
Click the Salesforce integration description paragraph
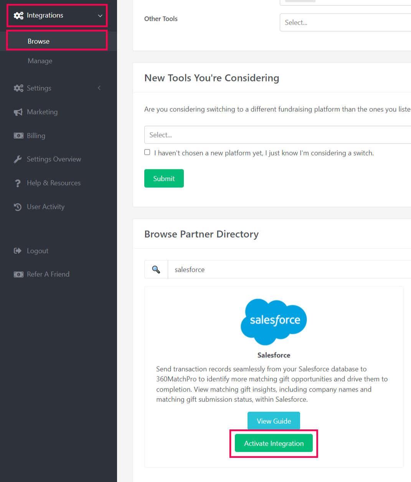point(272,384)
